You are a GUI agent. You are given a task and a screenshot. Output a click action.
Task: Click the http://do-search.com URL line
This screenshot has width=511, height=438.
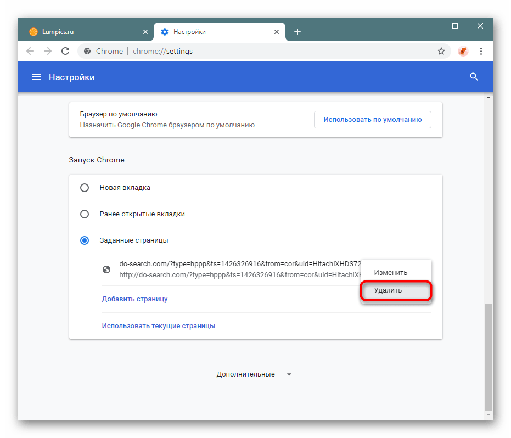pos(240,275)
